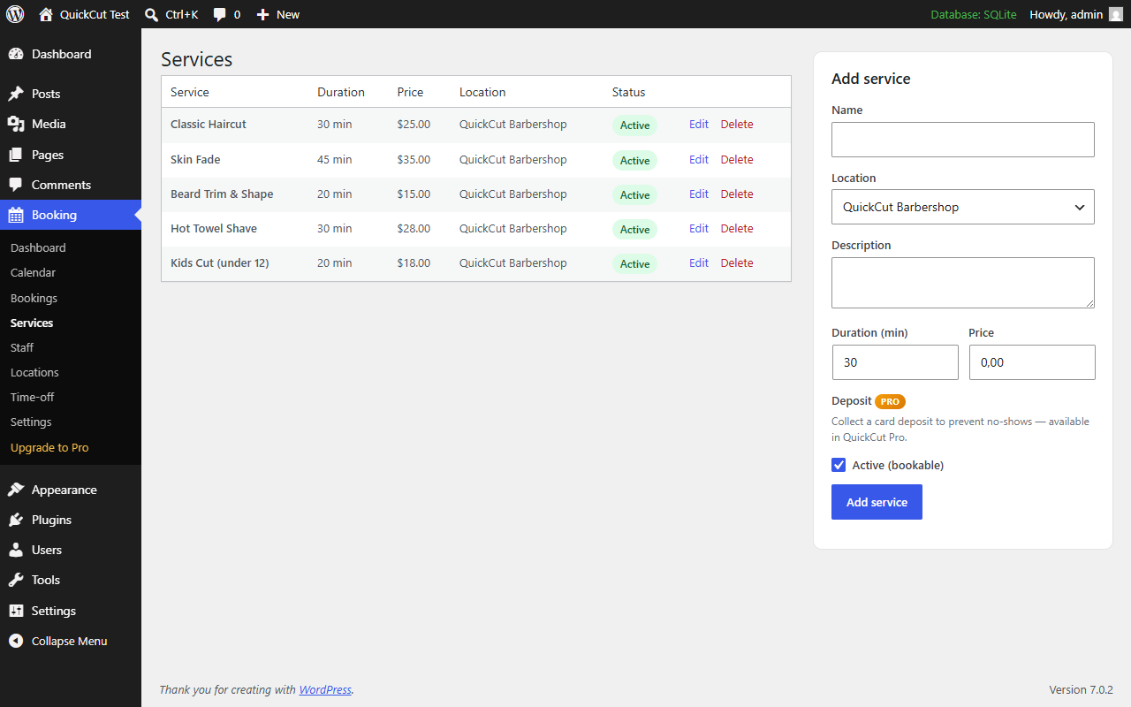Click the $15.00 price for Beard Trim
The height and width of the screenshot is (707, 1131).
tap(414, 194)
